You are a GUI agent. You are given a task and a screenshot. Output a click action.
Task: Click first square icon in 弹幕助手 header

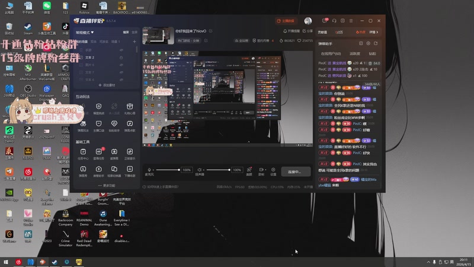[x=361, y=43]
